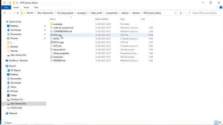Go back with the Back arrow
223x125 pixels.
click(5, 13)
